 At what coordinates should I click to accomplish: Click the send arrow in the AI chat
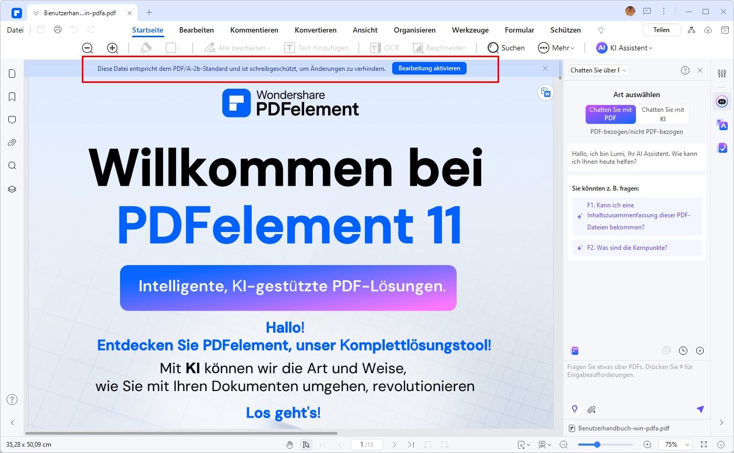click(700, 409)
